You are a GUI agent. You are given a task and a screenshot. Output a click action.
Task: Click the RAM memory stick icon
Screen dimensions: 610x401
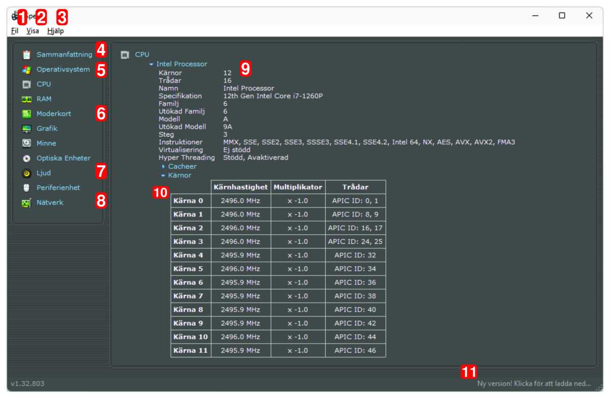pyautogui.click(x=26, y=99)
